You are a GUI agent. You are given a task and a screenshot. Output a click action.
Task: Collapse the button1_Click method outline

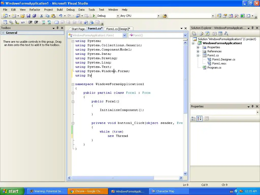pos(73,123)
